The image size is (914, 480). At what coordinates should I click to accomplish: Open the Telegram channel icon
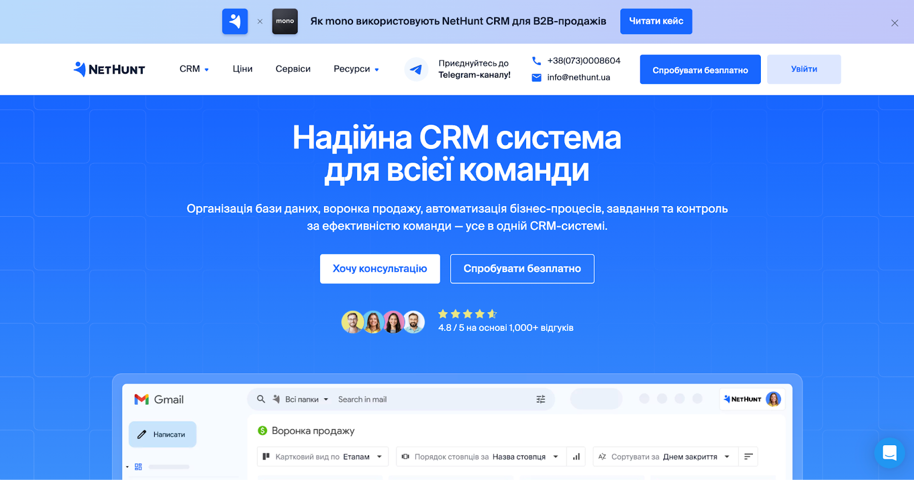416,70
